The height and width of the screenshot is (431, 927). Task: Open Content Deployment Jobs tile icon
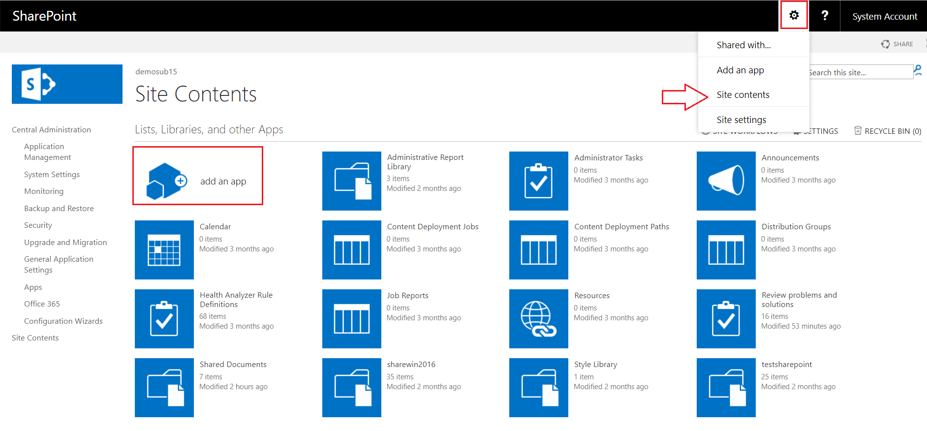coord(352,250)
